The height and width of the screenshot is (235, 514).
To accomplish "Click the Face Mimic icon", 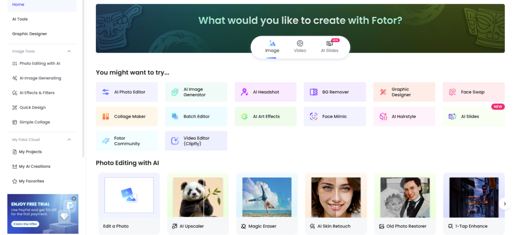I will click(314, 117).
